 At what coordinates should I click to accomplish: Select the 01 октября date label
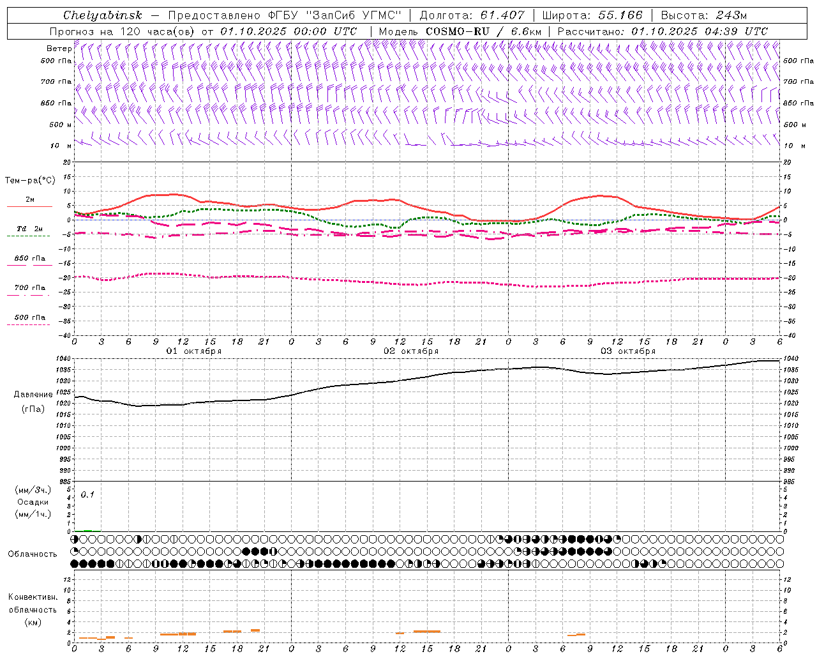click(194, 351)
